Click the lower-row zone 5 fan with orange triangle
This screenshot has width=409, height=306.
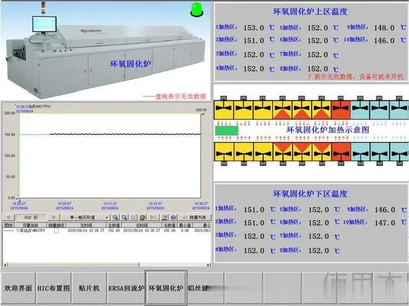(302, 151)
